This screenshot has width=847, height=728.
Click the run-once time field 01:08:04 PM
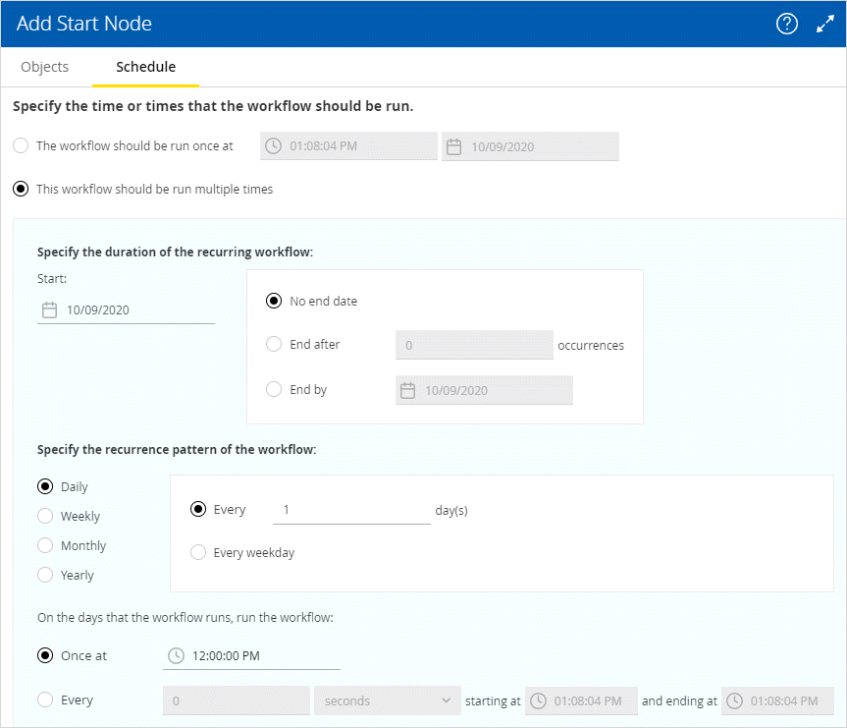pos(348,146)
